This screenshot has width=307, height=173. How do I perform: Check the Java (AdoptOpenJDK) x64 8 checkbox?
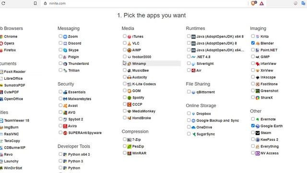(189, 36)
